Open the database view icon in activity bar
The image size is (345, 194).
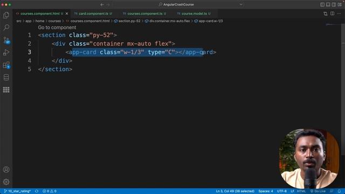(x=6, y=78)
